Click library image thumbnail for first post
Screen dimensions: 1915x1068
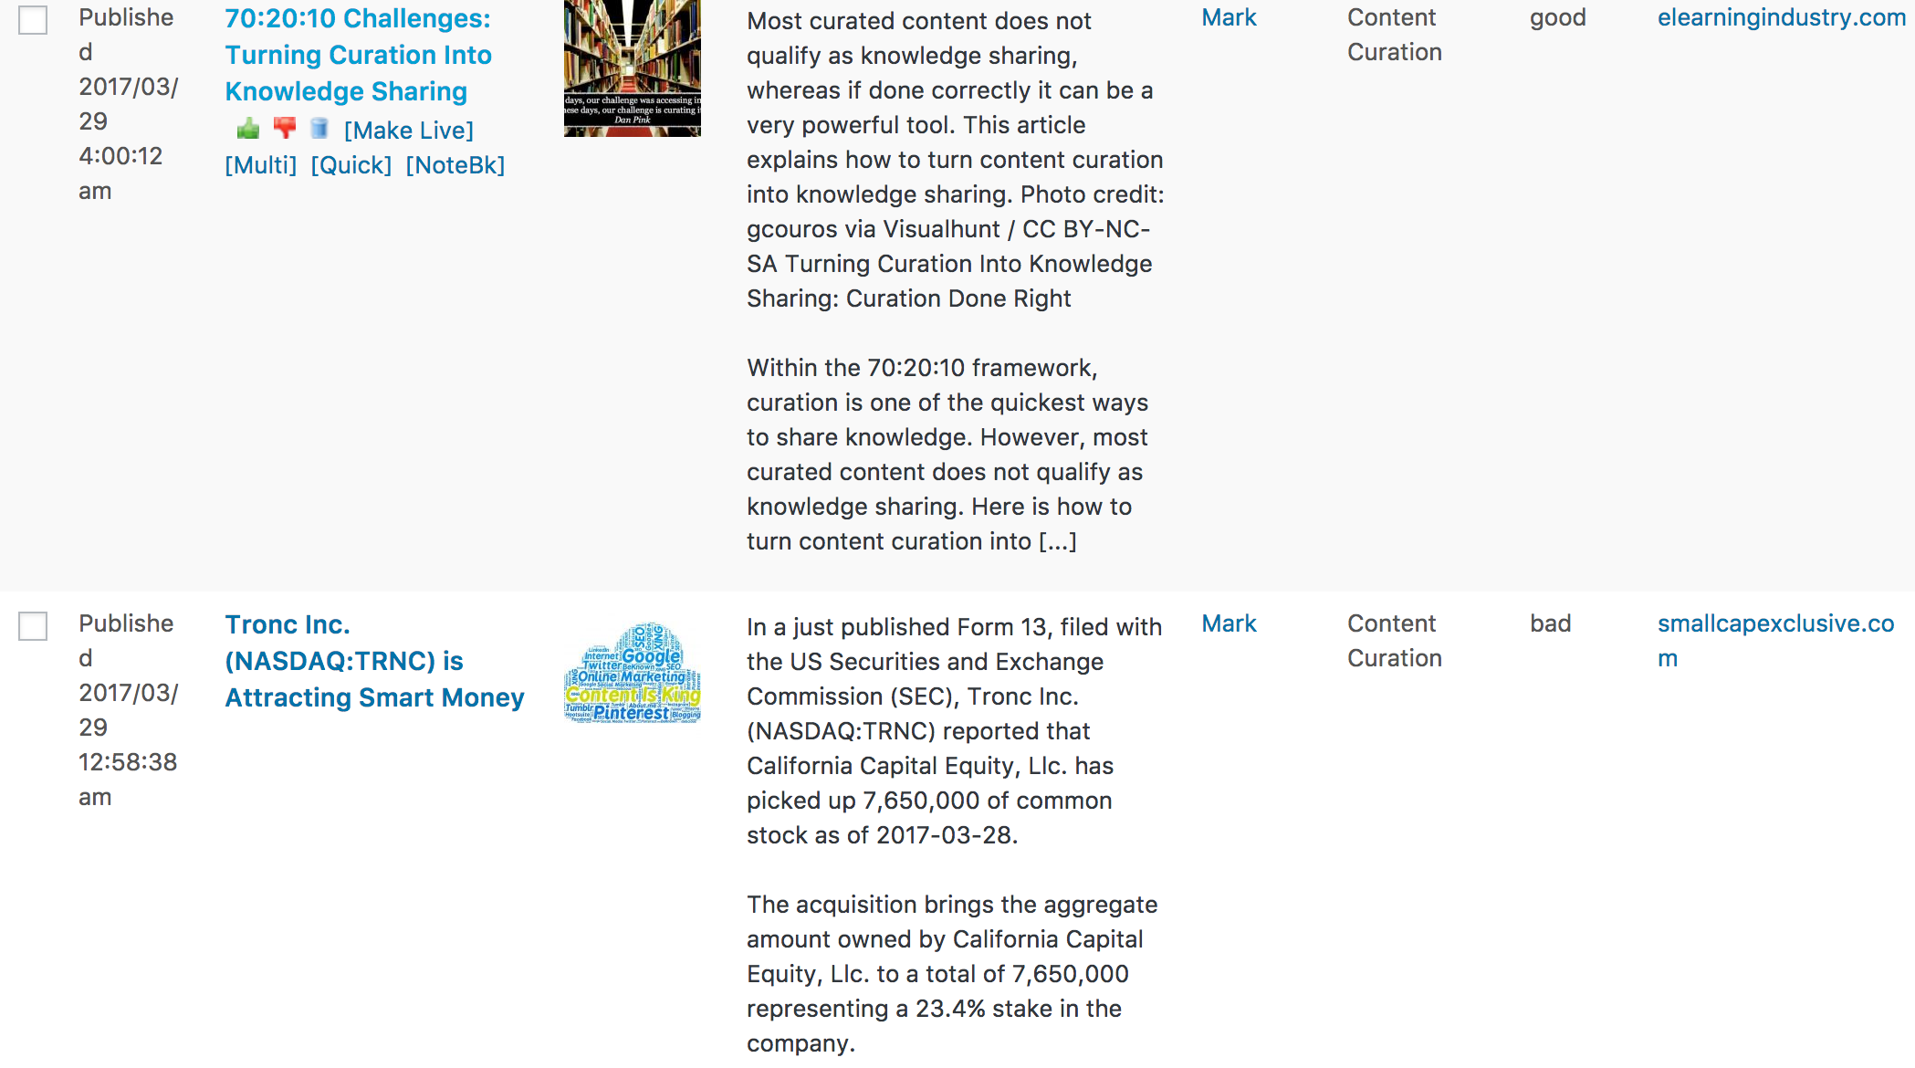click(x=632, y=71)
